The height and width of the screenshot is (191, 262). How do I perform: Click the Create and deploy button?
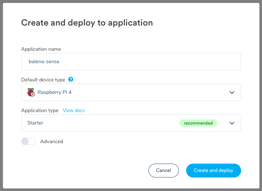click(213, 170)
